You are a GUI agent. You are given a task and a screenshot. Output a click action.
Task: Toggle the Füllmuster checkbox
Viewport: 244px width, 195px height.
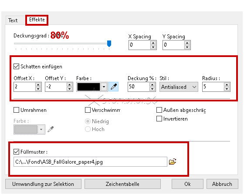point(17,151)
